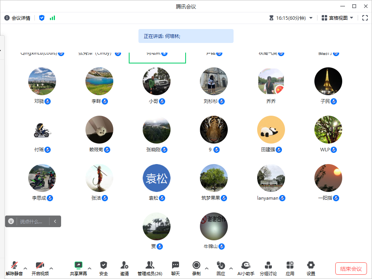Open 会议详情 meeting details

tap(17, 18)
